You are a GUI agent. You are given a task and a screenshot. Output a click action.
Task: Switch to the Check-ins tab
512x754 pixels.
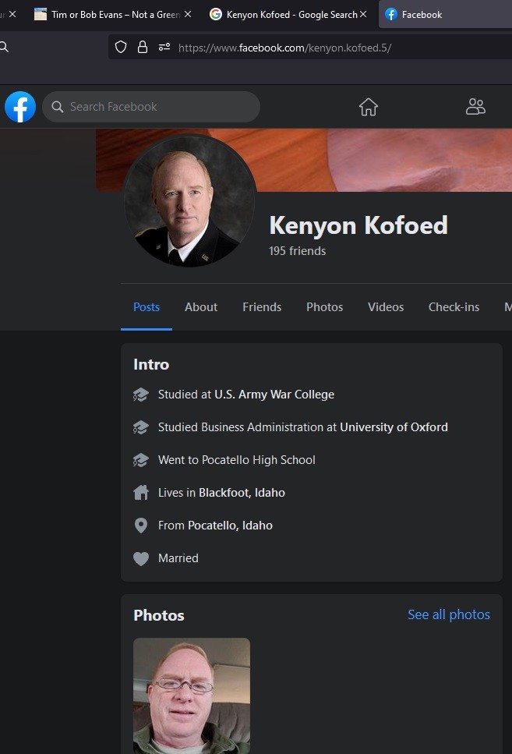coord(454,307)
